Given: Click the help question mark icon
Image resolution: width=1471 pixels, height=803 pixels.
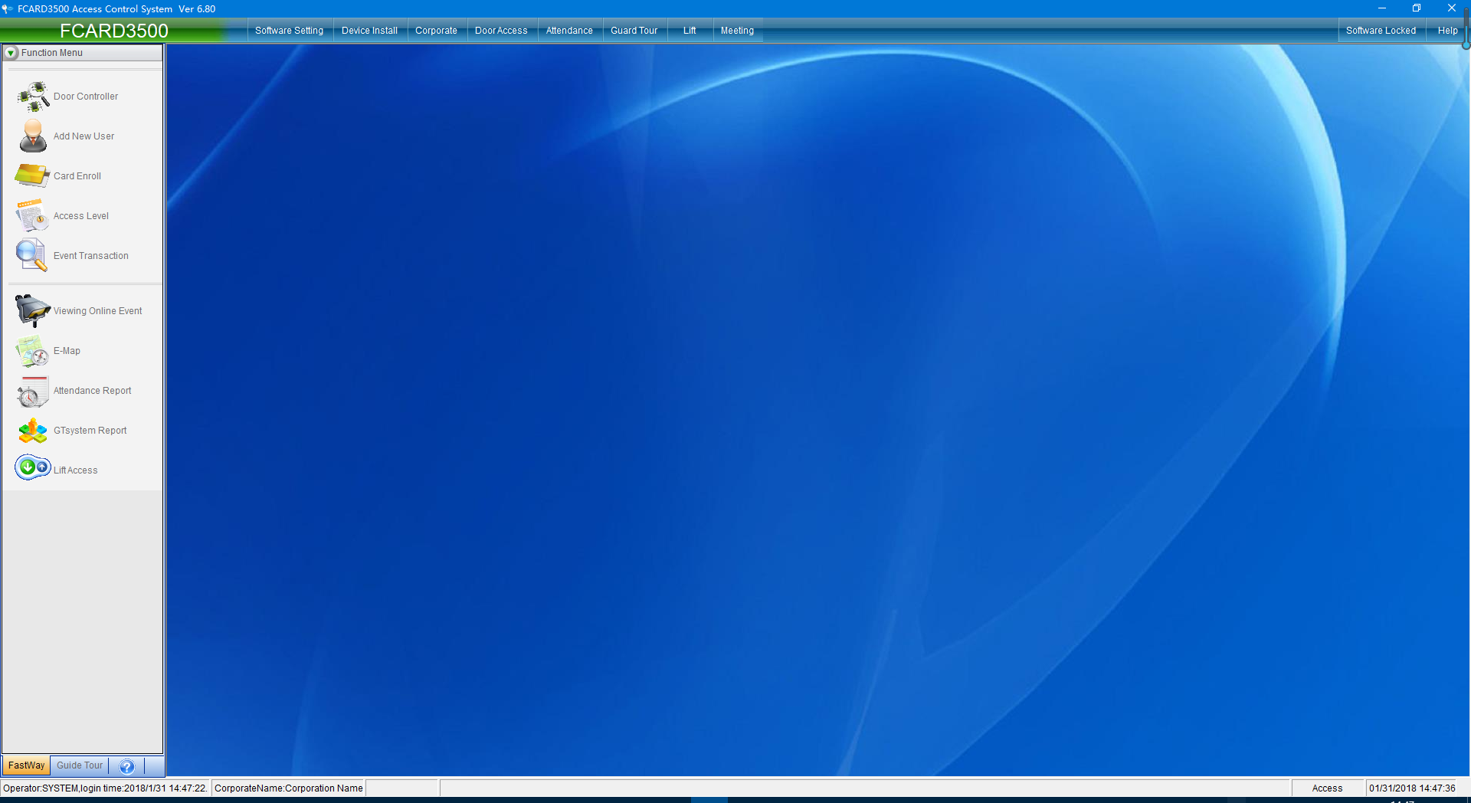Looking at the screenshot, I should (127, 766).
